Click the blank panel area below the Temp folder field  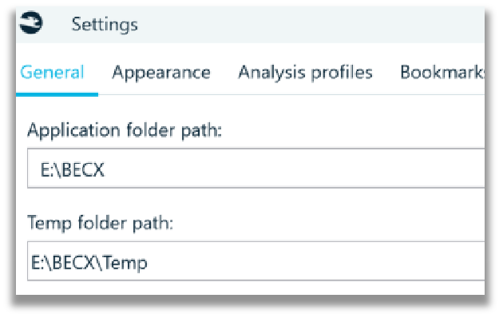[251, 288]
